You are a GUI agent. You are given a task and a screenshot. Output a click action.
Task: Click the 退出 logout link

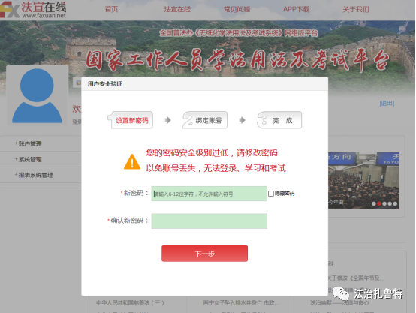[387, 103]
